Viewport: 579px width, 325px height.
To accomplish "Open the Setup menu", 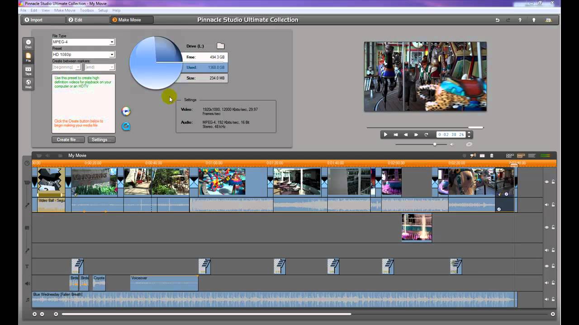I will click(103, 10).
